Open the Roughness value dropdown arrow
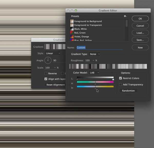The width and height of the screenshot is (154, 148). [93, 60]
